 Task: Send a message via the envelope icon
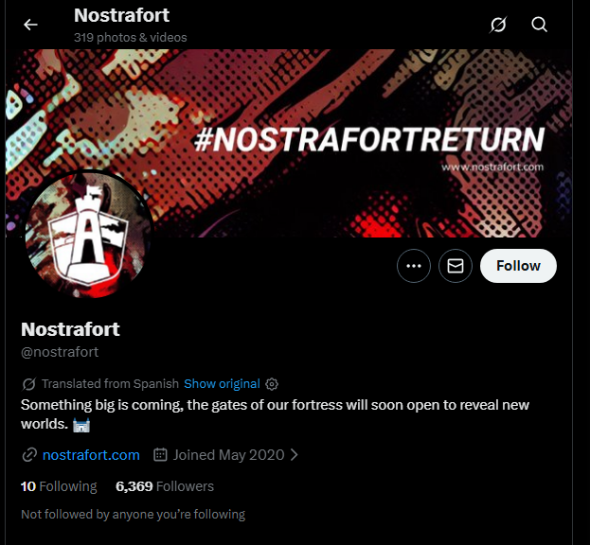(456, 267)
